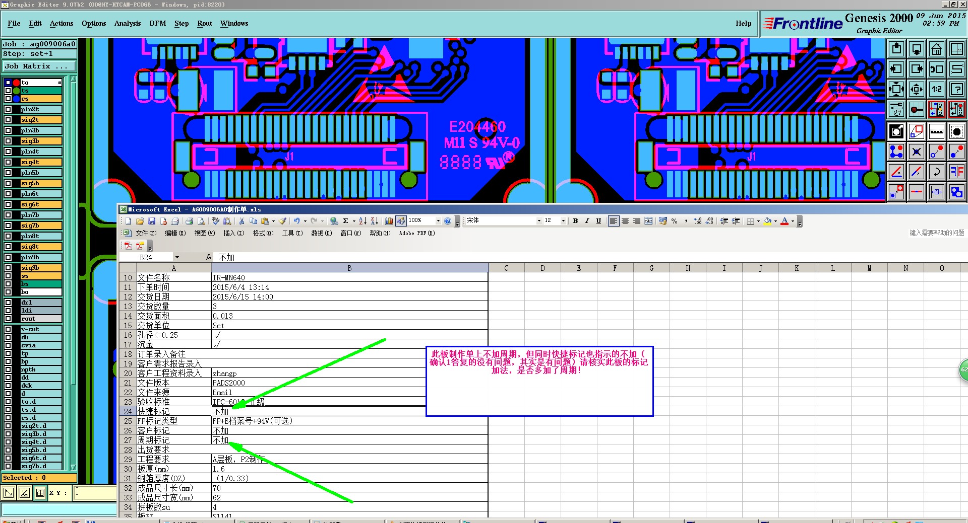The height and width of the screenshot is (523, 968).
Task: Open Excel Name Box B24 dropdown
Action: pos(177,257)
